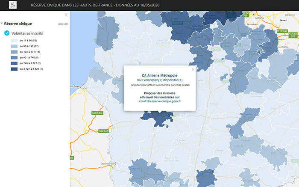This screenshot has height=187, width=299.
Task: Click the 'de 740 à 3 727' legend swatch
Action: (x=15, y=63)
